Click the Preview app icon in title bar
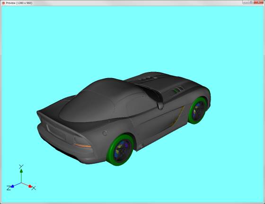The height and width of the screenshot is (204, 265). 3,3
